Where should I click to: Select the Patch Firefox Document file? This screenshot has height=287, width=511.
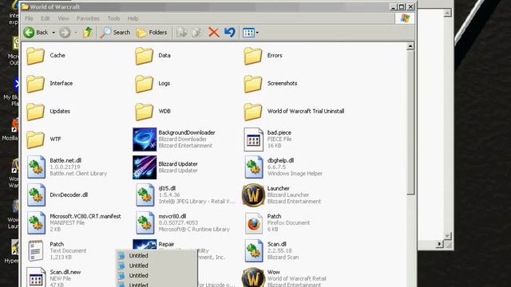pyautogui.click(x=277, y=223)
